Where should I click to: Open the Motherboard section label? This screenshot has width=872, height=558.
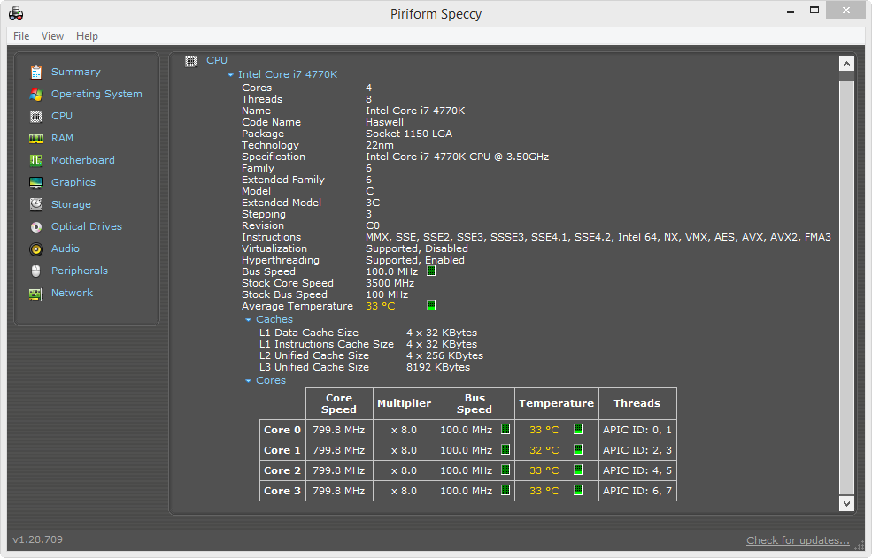coord(83,160)
